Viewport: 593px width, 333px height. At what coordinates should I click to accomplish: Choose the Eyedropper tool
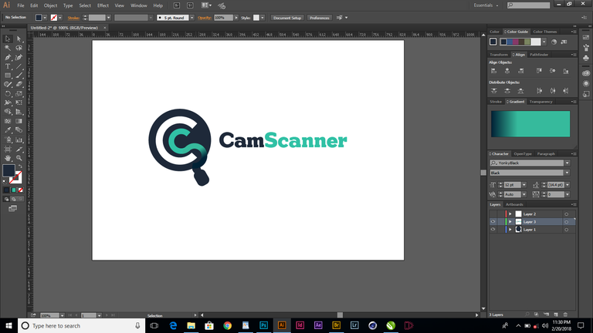(x=8, y=130)
